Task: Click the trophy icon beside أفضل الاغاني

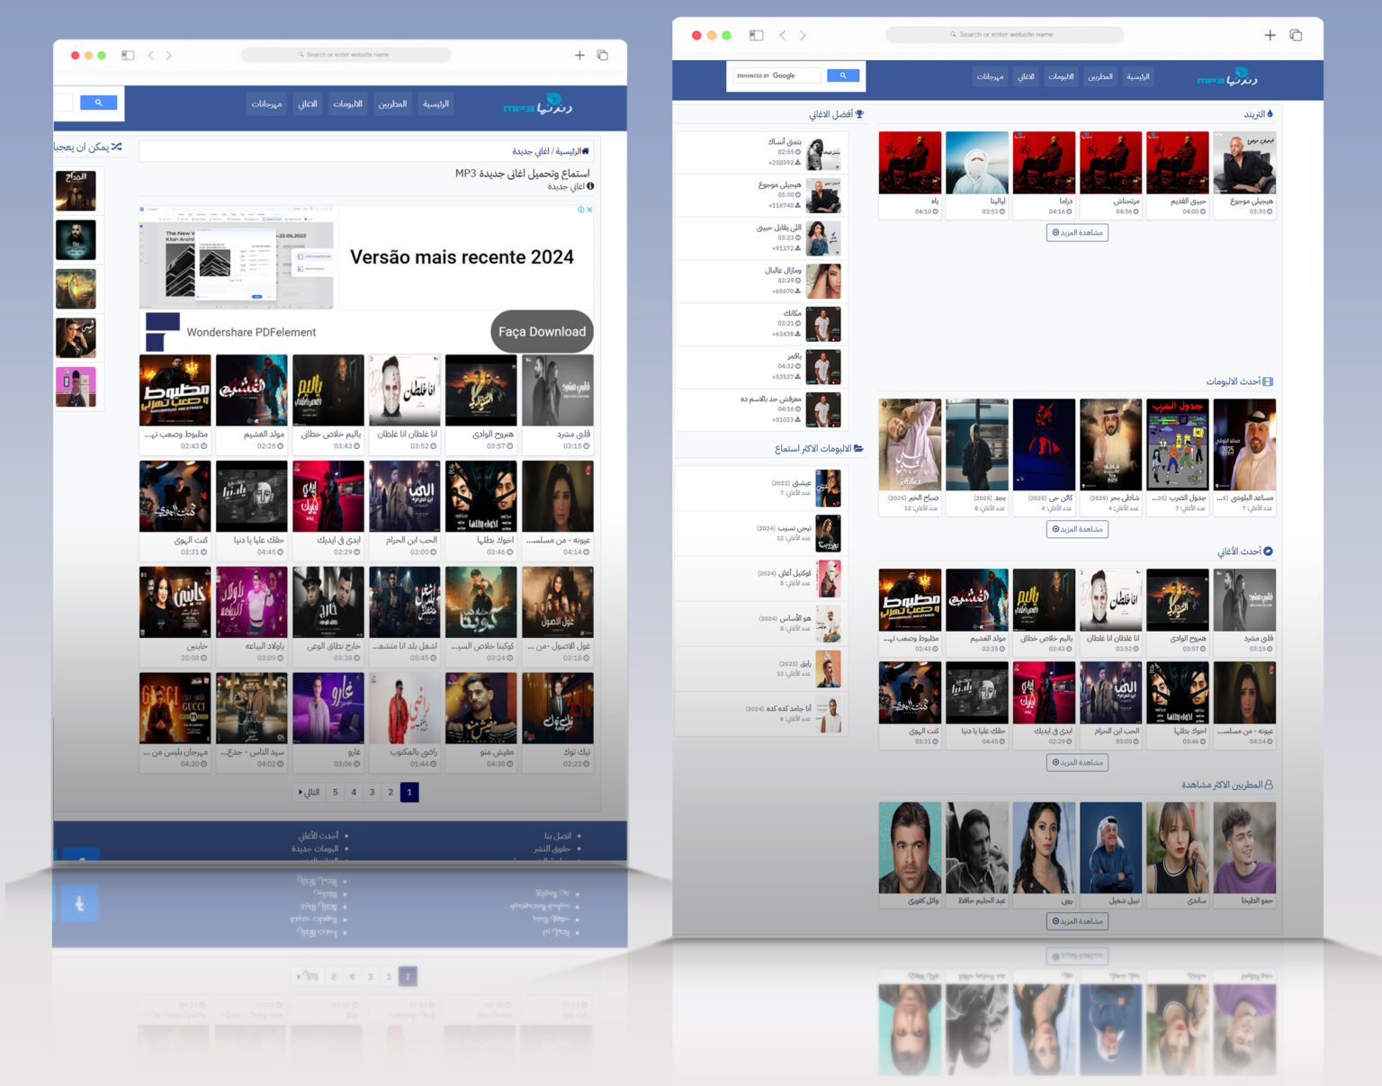Action: point(861,114)
